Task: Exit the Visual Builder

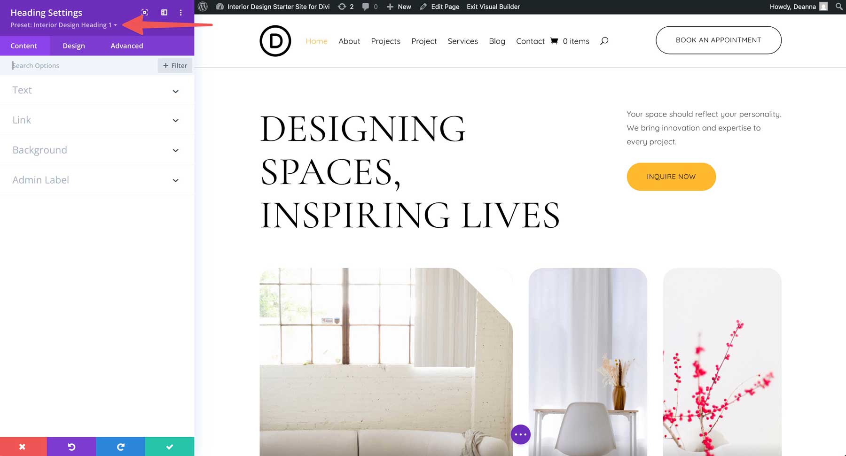Action: point(493,7)
